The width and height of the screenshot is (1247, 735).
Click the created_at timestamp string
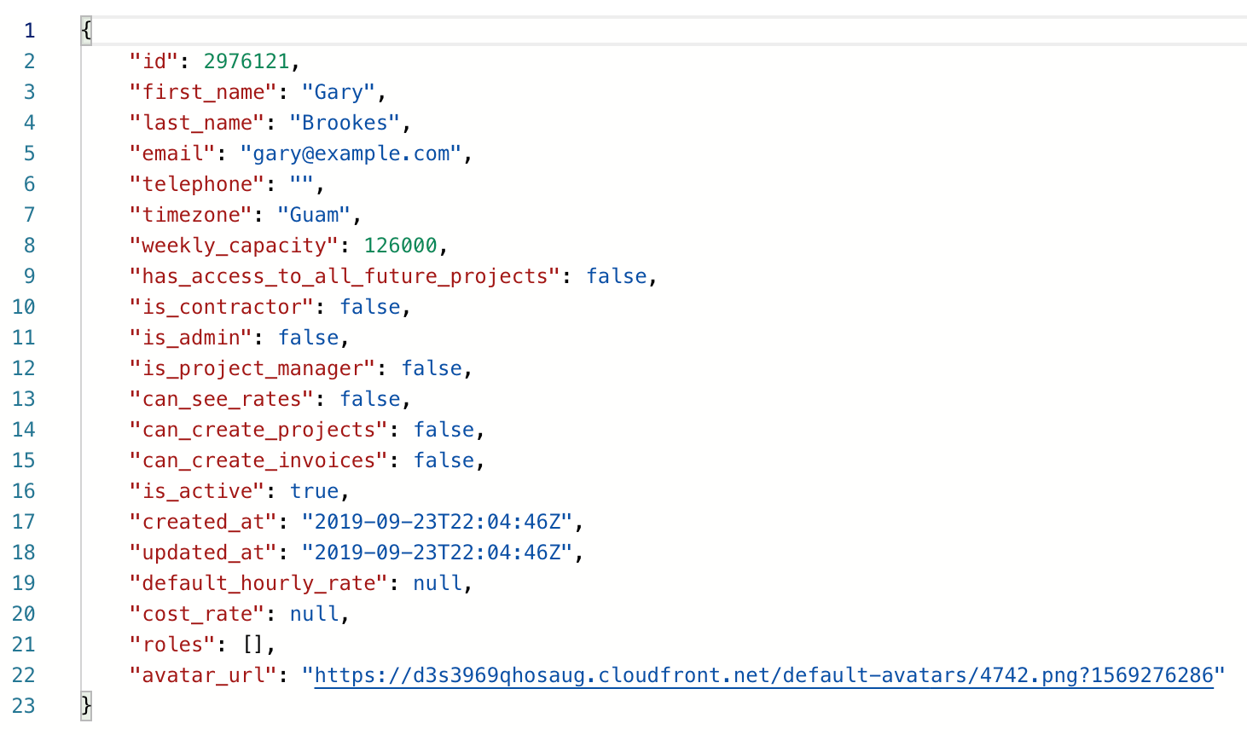tap(438, 522)
